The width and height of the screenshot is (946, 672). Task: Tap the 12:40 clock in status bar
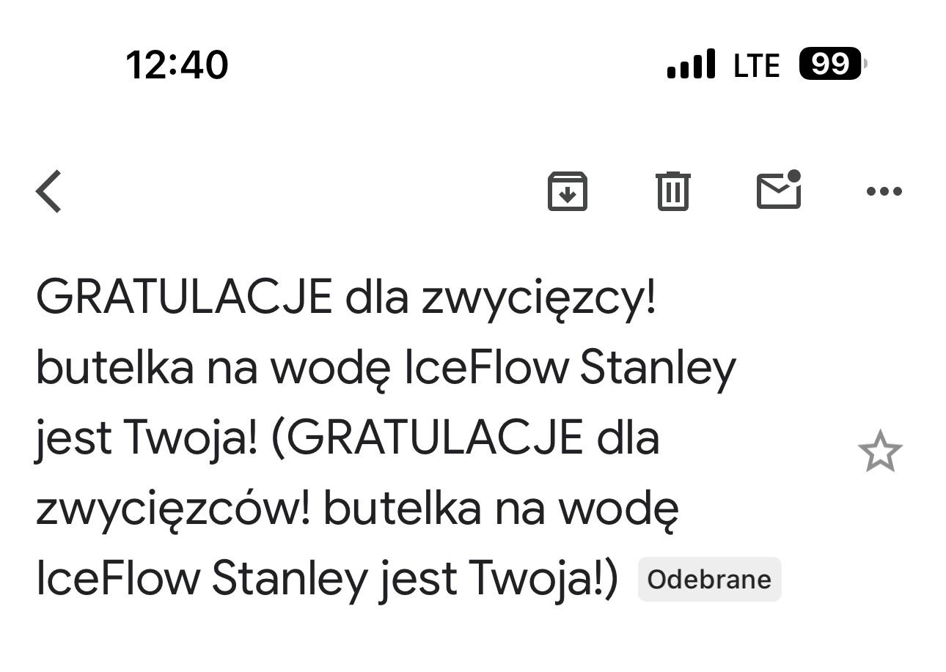[177, 64]
